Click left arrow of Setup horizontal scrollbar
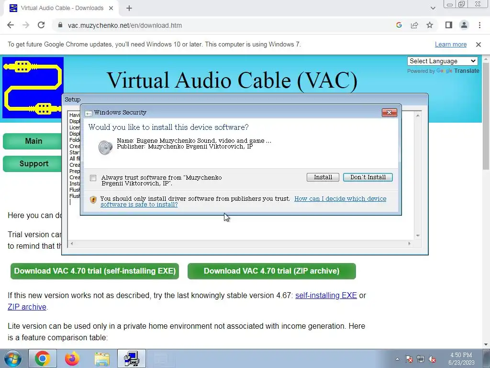490x368 pixels. click(72, 243)
